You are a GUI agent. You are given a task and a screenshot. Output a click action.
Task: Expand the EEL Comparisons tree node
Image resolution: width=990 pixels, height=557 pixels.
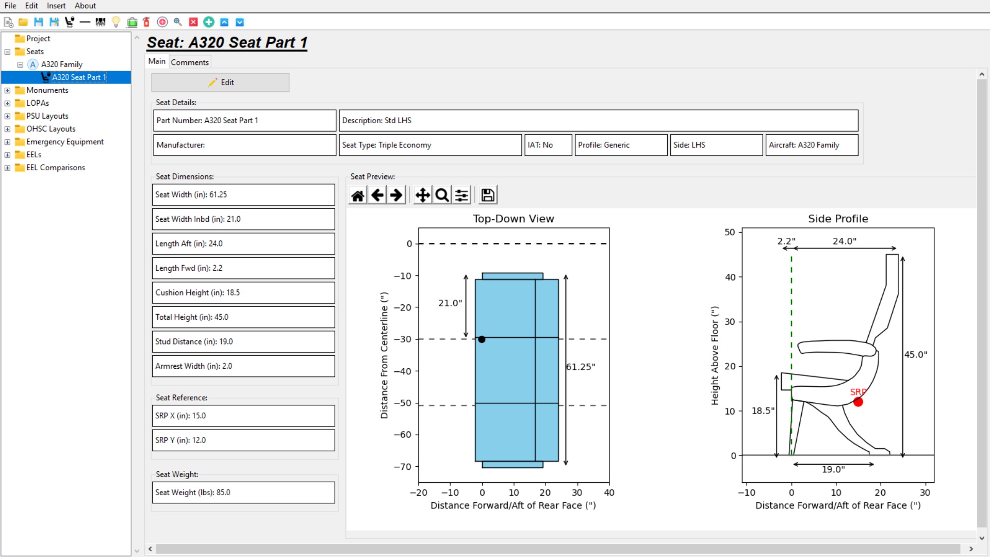point(8,168)
